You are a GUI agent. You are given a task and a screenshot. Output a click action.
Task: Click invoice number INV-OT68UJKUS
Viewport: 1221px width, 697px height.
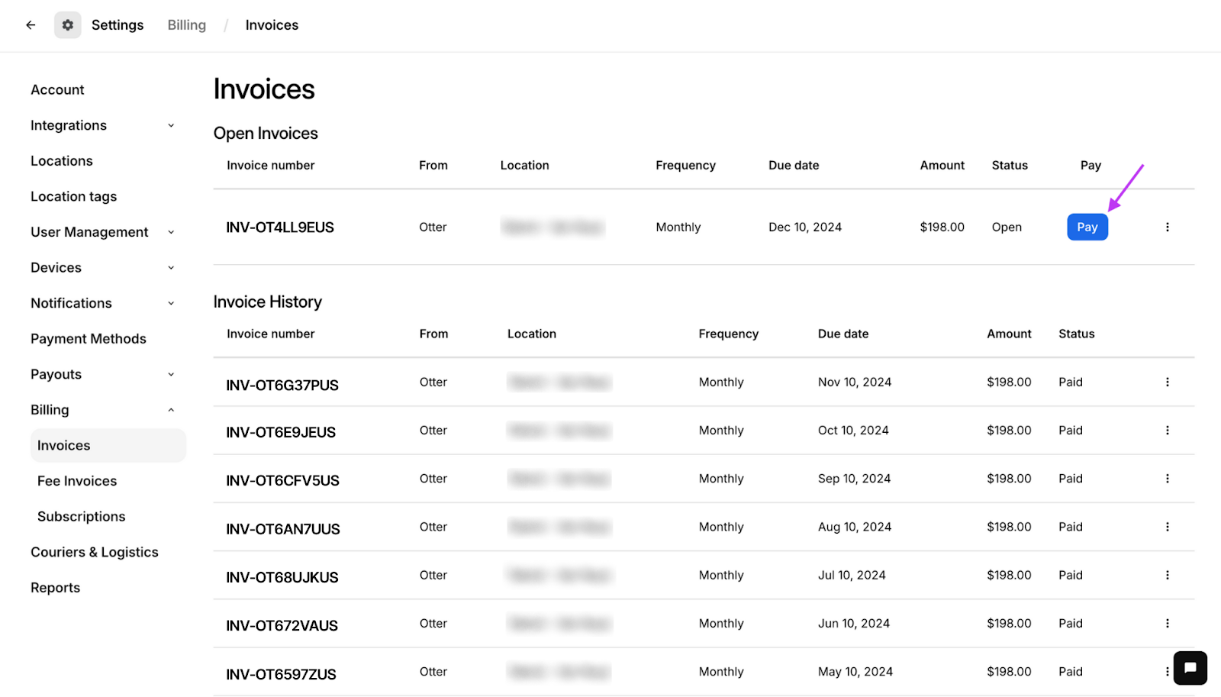(x=282, y=578)
